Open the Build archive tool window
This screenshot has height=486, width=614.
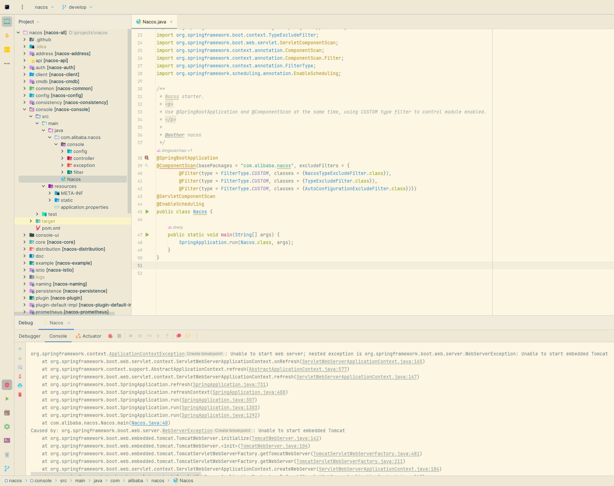pyautogui.click(x=7, y=413)
